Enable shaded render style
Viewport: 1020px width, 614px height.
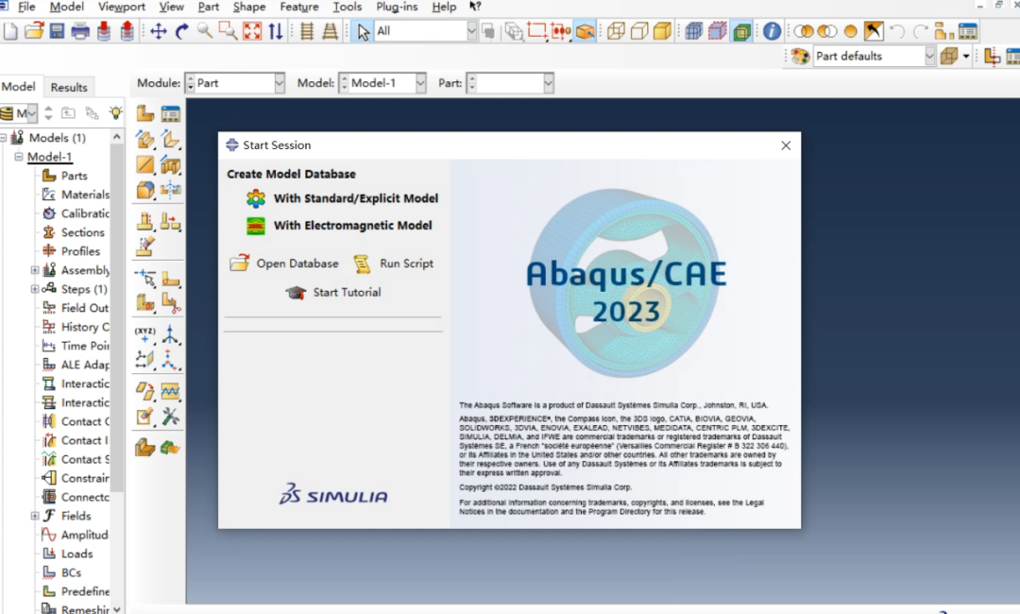662,31
